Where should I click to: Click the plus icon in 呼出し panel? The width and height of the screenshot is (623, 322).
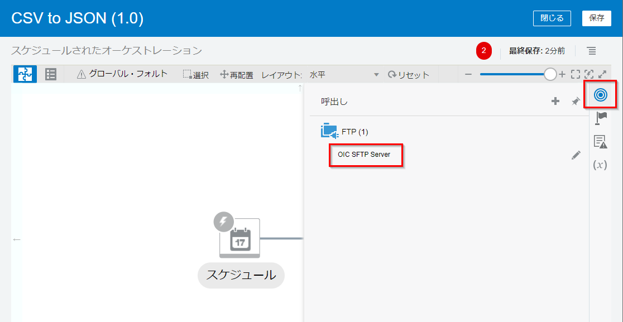click(x=555, y=101)
